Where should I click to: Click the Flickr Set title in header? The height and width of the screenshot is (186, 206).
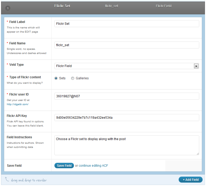[62, 6]
